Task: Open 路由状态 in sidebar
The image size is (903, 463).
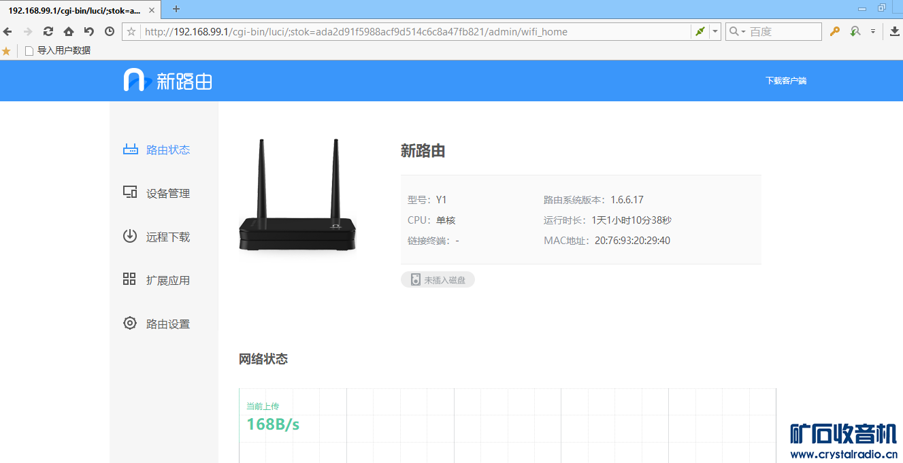Action: (168, 150)
